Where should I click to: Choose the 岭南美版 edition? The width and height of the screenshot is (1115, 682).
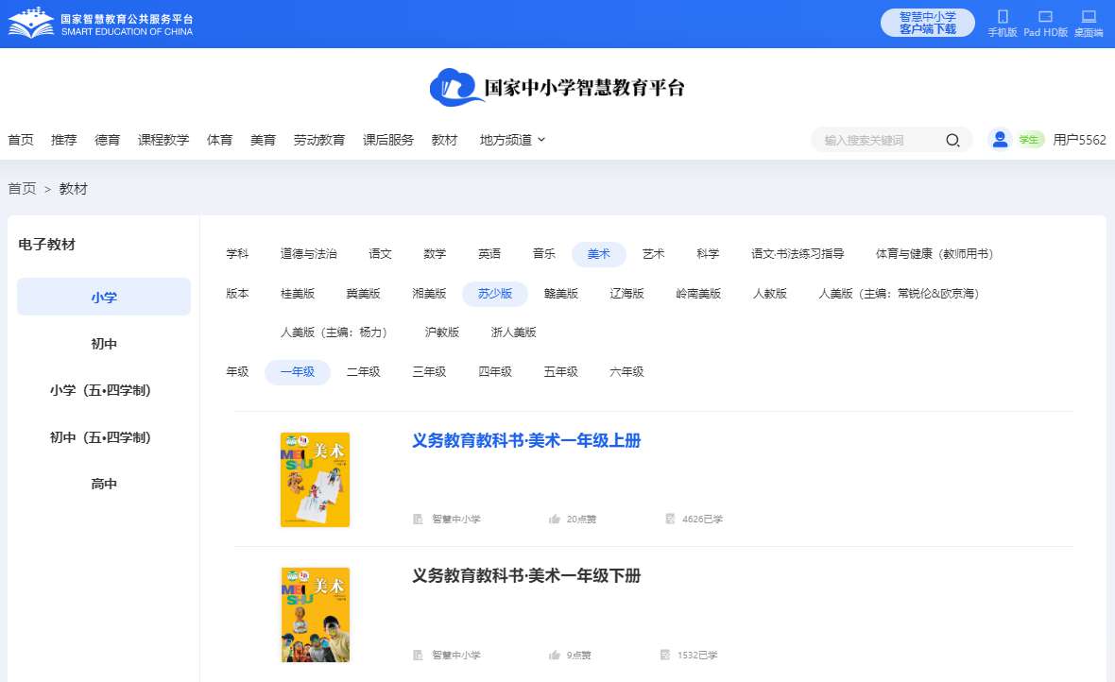pos(698,294)
